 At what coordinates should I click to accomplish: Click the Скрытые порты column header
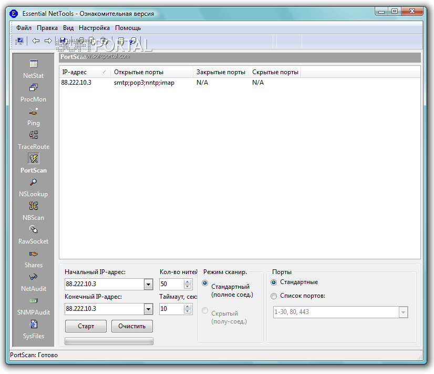(275, 72)
